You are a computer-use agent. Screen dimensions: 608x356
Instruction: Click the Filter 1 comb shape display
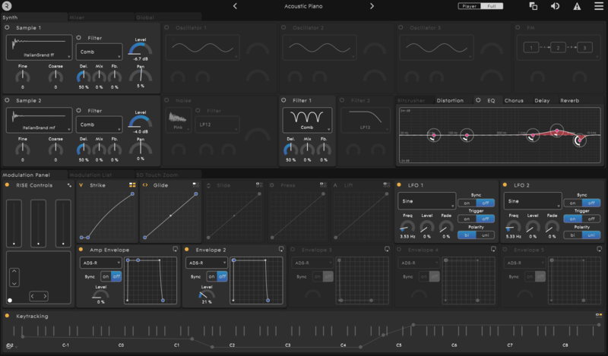tap(306, 119)
